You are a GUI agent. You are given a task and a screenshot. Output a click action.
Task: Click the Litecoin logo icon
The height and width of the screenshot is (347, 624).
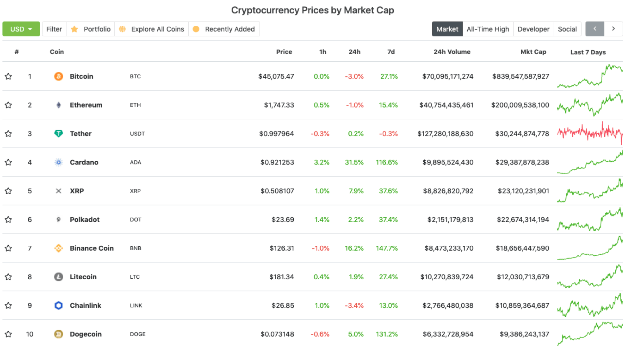(59, 277)
